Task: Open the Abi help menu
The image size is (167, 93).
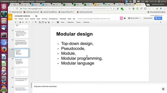Action: click(74, 19)
